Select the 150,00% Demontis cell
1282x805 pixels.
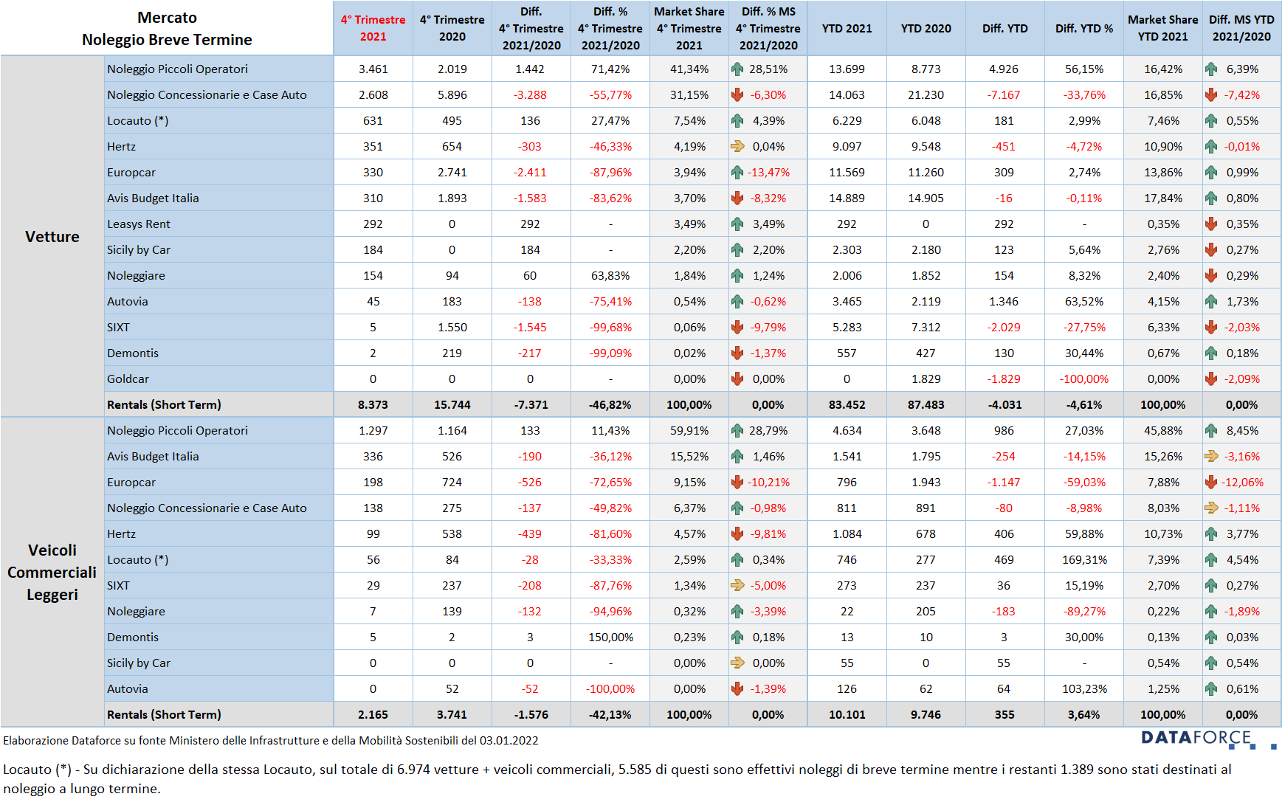pyautogui.click(x=610, y=638)
